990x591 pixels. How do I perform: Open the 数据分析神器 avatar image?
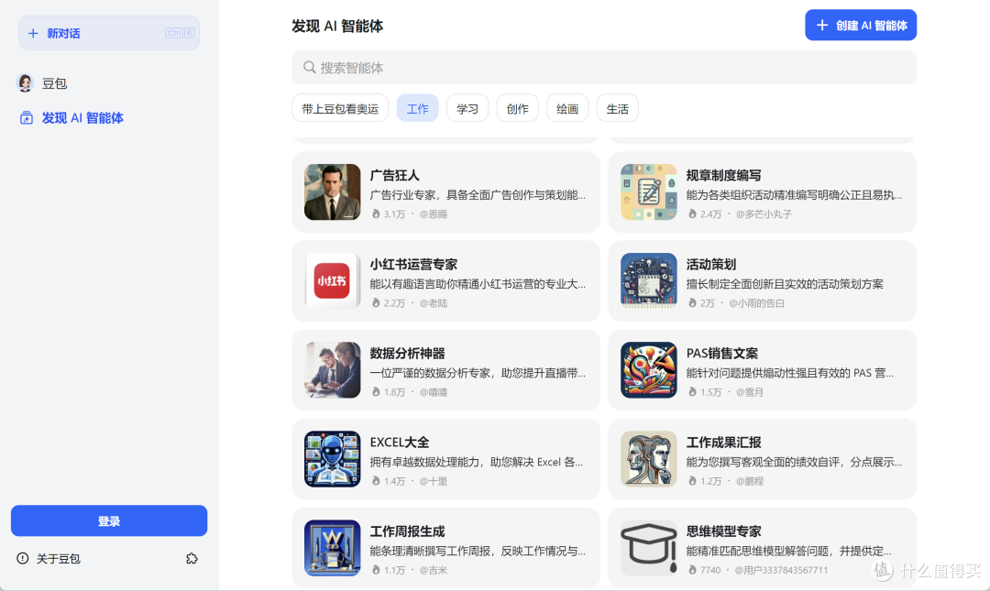(332, 370)
